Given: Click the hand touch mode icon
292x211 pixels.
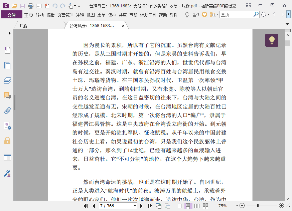Looking at the screenshot, I should coord(70,6).
